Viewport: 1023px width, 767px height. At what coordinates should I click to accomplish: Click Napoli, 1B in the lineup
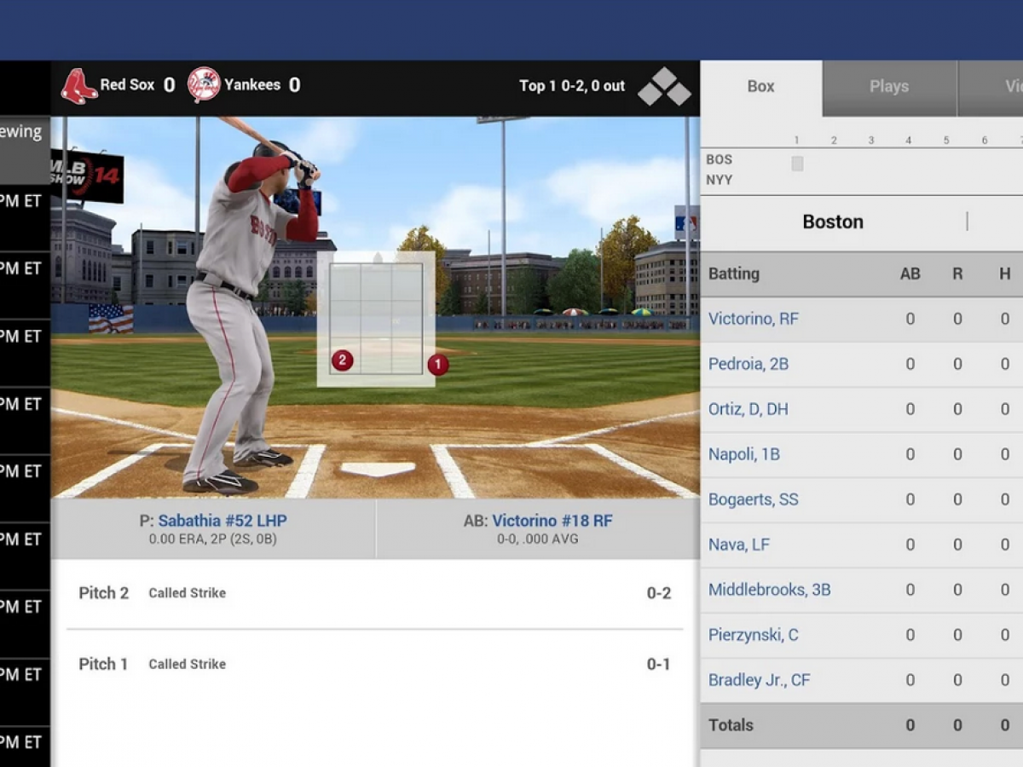coord(743,454)
